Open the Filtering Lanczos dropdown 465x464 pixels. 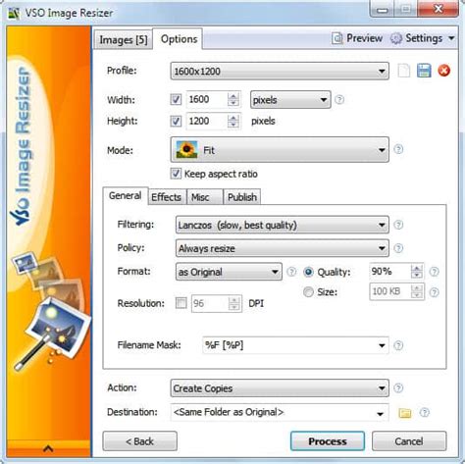tap(283, 225)
